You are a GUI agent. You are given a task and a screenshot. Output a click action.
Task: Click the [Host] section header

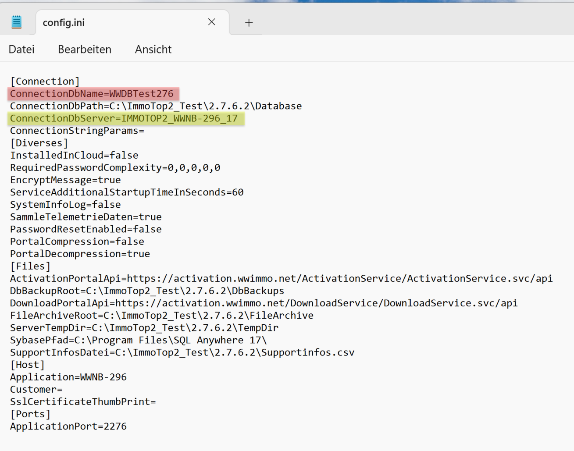click(28, 365)
